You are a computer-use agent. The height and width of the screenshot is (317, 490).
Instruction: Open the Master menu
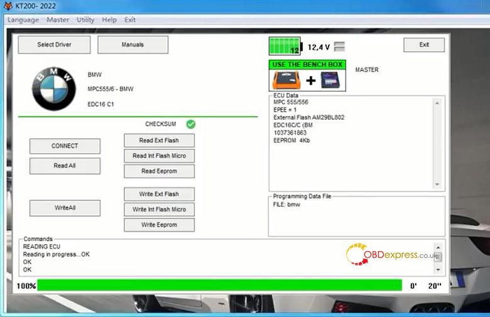(x=58, y=19)
